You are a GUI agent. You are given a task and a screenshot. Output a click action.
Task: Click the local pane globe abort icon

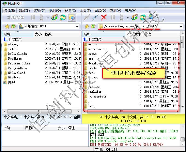pos(55,17)
